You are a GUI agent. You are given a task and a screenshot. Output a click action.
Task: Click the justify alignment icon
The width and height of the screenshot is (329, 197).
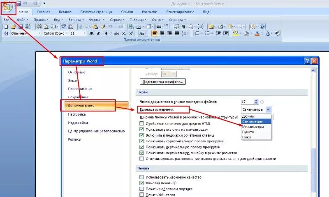tap(177, 33)
